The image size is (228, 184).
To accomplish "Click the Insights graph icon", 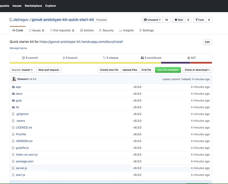I will tap(120, 30).
